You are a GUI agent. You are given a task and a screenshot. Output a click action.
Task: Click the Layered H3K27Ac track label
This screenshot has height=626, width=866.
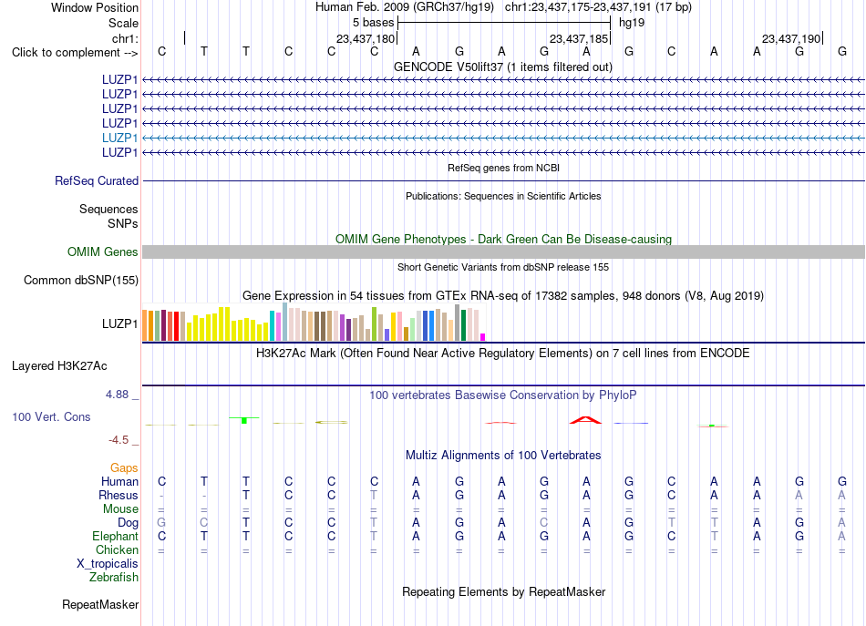point(59,366)
